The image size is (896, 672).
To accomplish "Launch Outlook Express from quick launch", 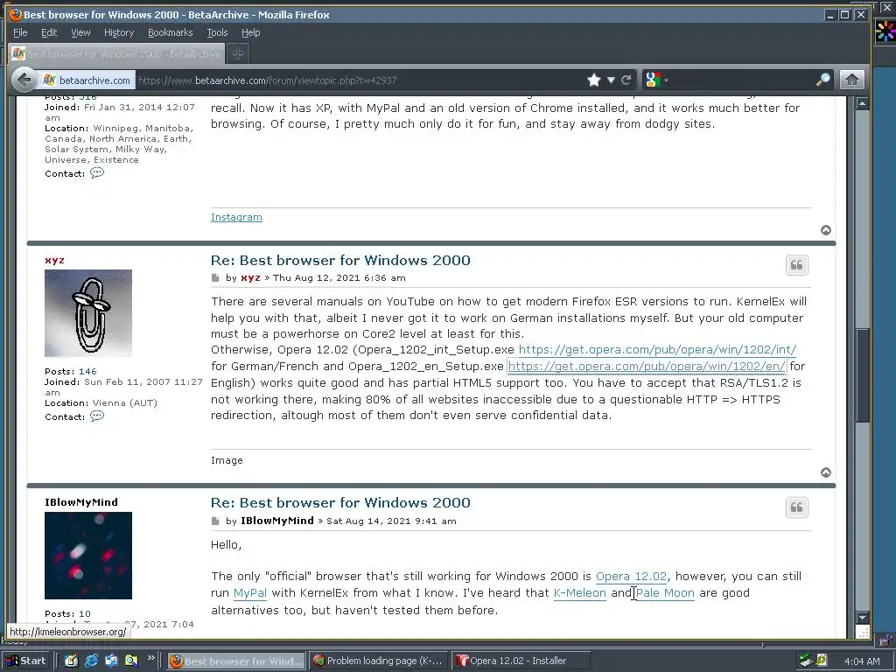I will pos(111,661).
